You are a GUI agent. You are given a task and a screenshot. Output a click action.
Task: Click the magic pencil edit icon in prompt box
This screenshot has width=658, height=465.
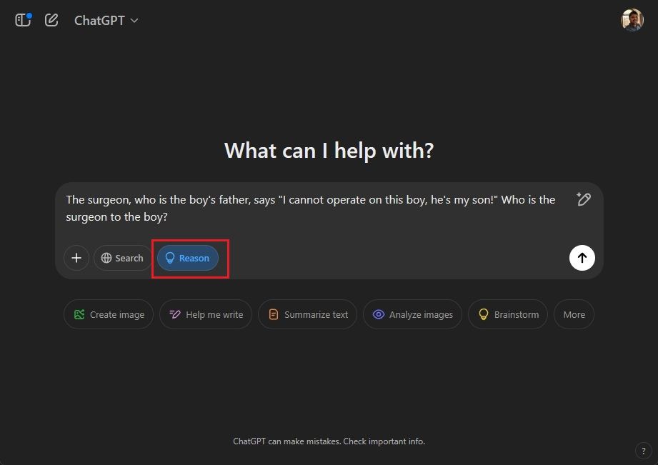[583, 200]
